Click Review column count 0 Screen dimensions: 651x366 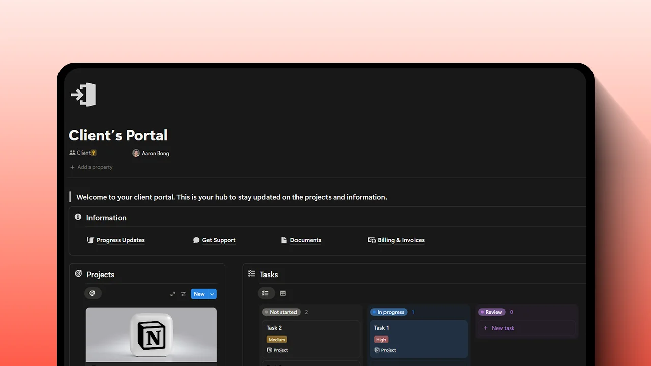point(511,312)
